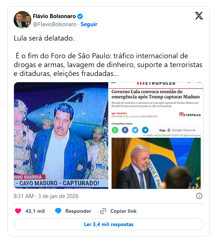Open the Metrópoles article screenshot image
Screen dimensions: 218x239
(x=156, y=135)
